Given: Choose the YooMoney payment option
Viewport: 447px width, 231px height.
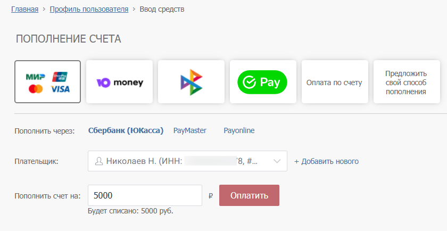Looking at the screenshot, I should [120, 82].
